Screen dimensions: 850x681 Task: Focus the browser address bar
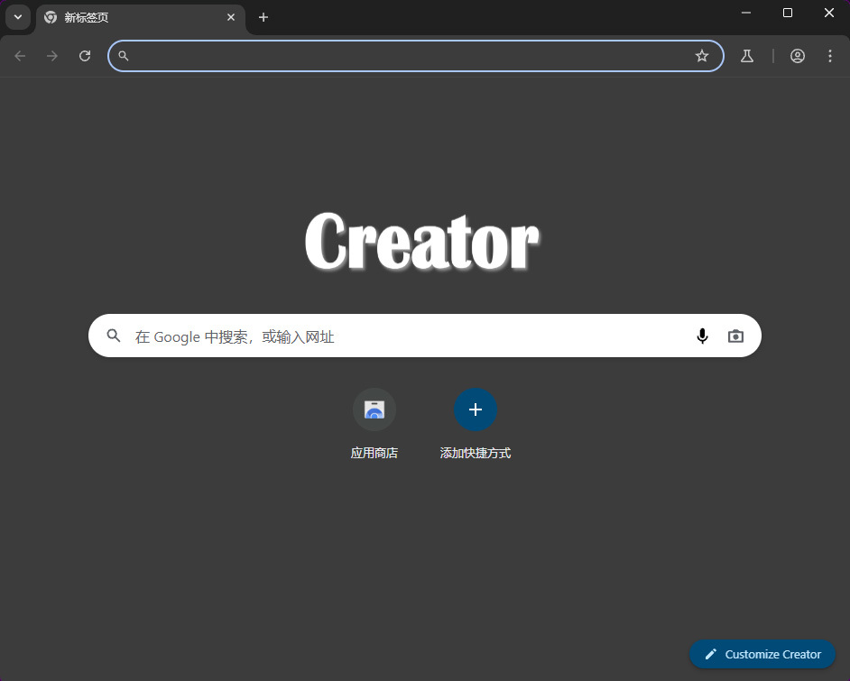pos(415,56)
